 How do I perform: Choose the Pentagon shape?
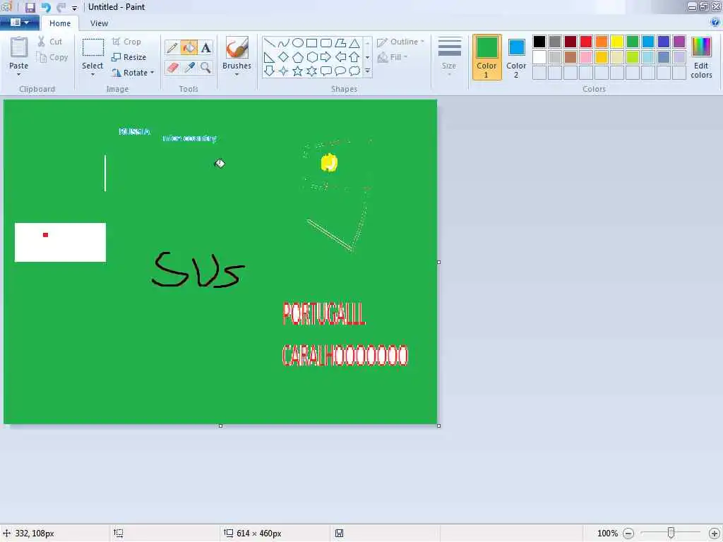298,57
